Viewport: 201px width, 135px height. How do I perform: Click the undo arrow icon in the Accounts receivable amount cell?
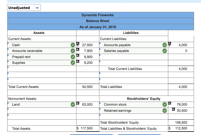point(78,49)
